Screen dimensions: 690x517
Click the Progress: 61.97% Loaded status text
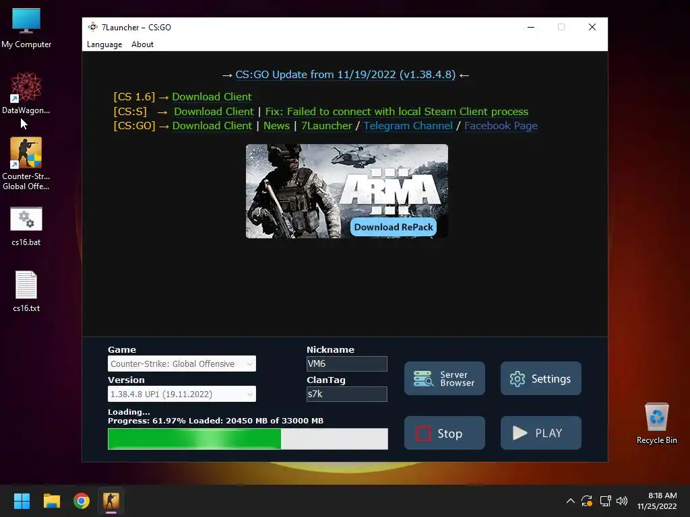point(216,421)
